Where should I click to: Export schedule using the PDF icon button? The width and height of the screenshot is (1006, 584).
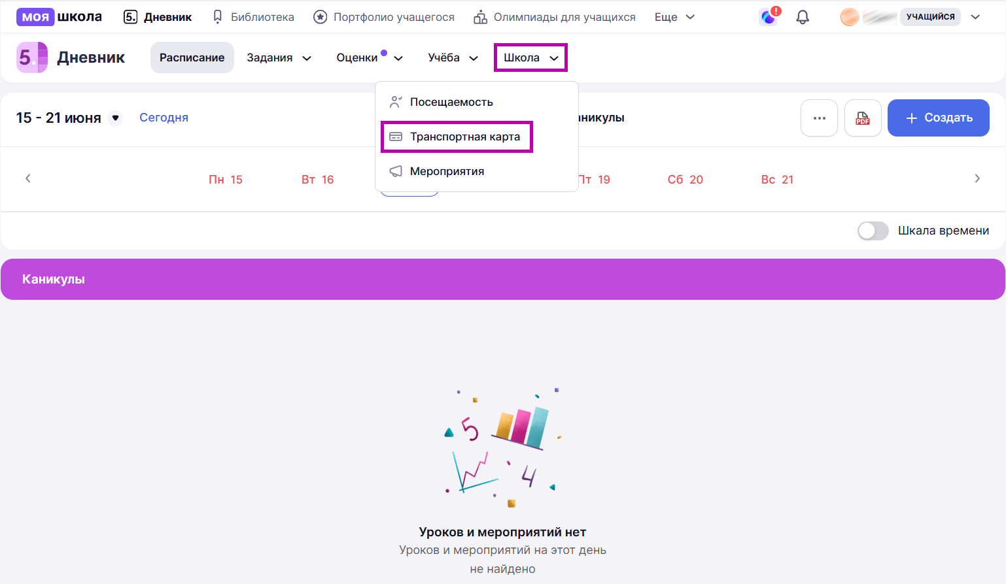point(863,118)
